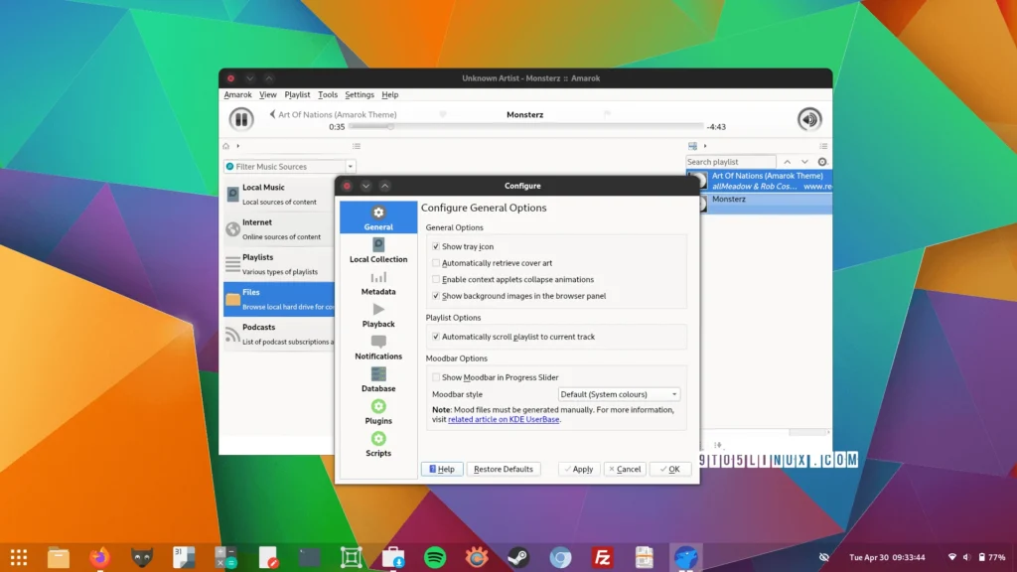Open the calculator app from taskbar

225,557
